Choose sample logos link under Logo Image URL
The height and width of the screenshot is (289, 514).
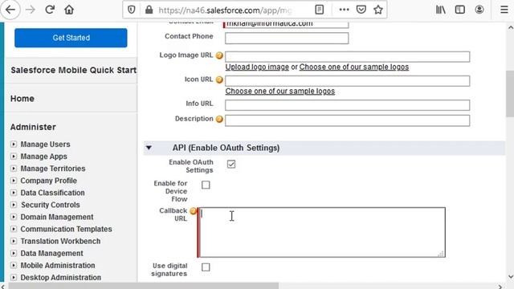pos(354,67)
